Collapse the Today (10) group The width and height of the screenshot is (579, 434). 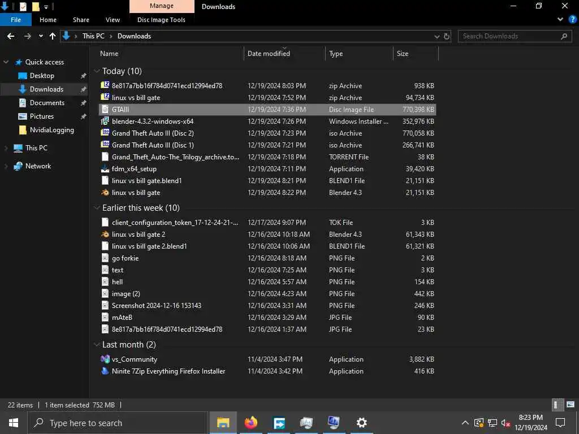97,71
